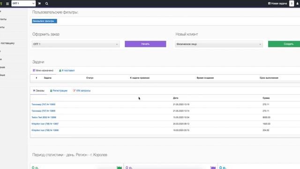Expand the ОПТ 1 dropdown in top bar
The image size is (300, 169).
(x=23, y=3)
